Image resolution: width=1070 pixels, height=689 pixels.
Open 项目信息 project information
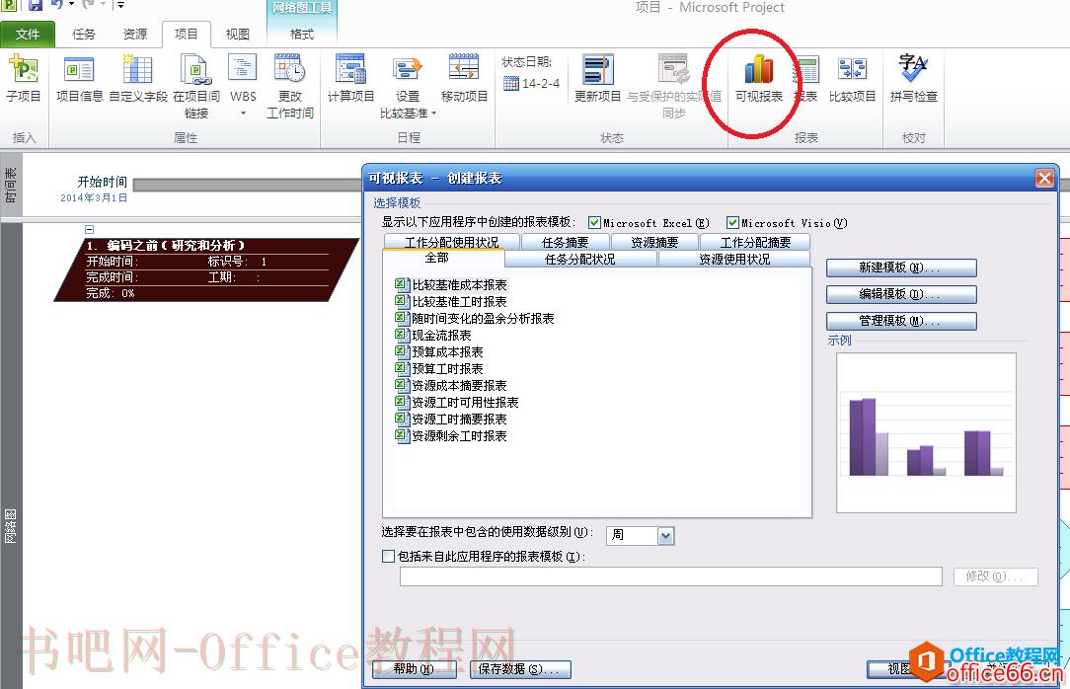click(x=79, y=78)
